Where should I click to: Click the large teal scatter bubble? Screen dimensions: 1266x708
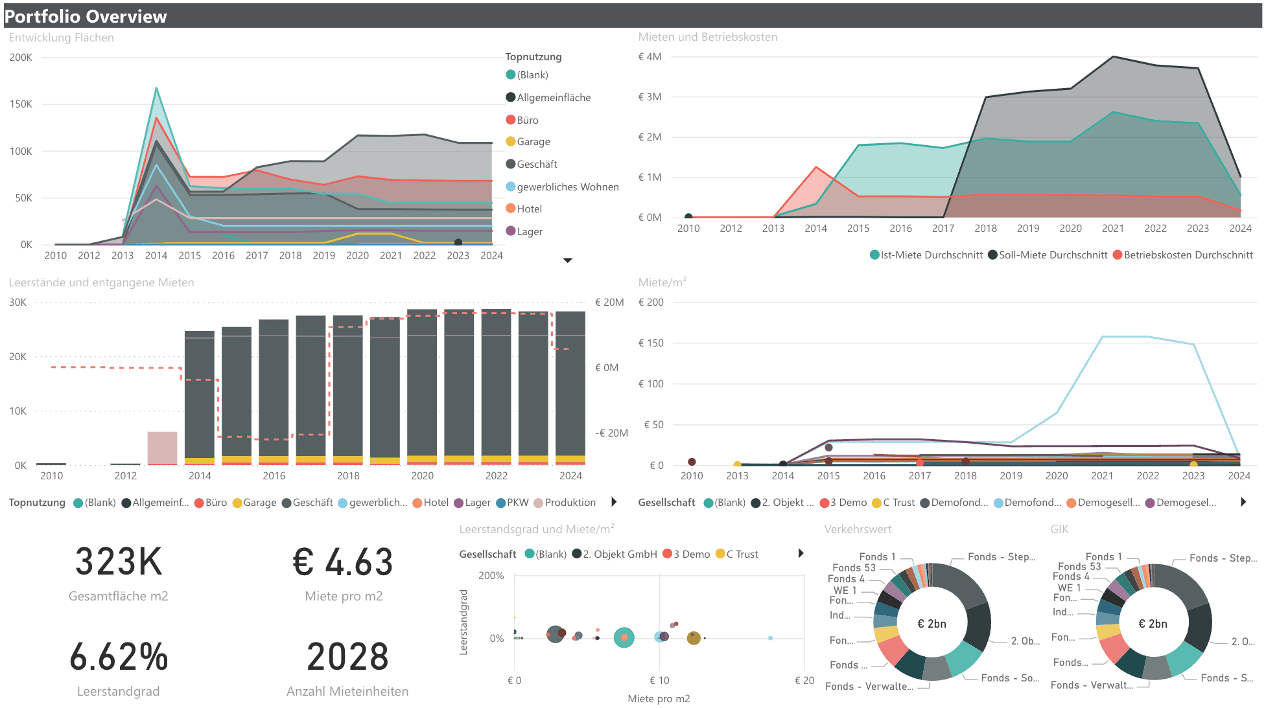point(624,637)
